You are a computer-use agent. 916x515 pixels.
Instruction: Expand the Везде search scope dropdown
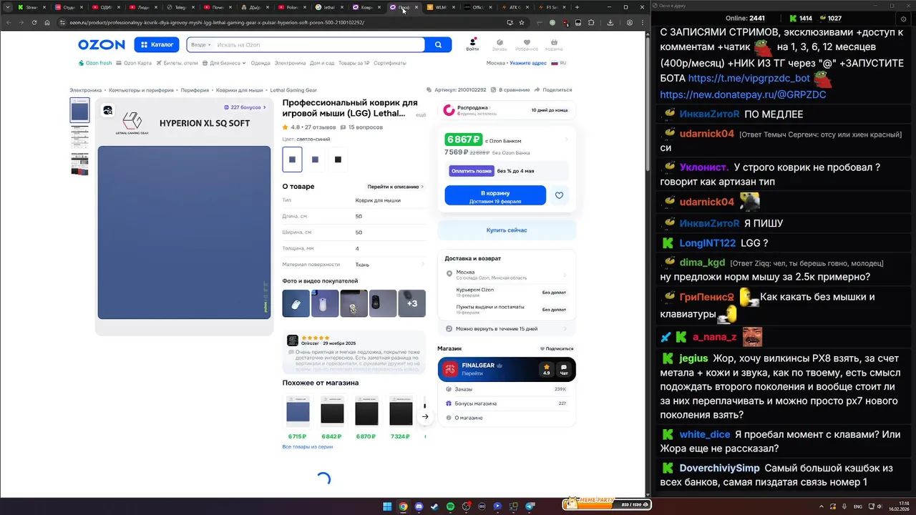200,44
